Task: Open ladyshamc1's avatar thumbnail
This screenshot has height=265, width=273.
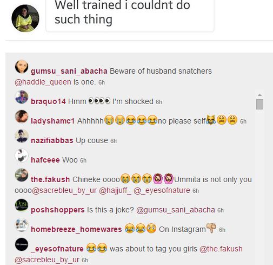Action: point(22,117)
